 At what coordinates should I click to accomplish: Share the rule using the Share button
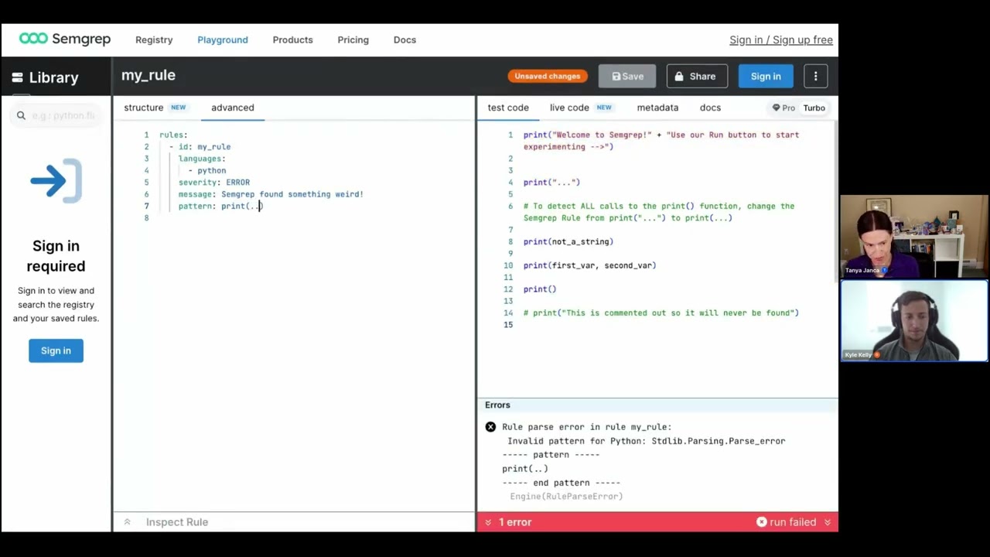pyautogui.click(x=697, y=76)
